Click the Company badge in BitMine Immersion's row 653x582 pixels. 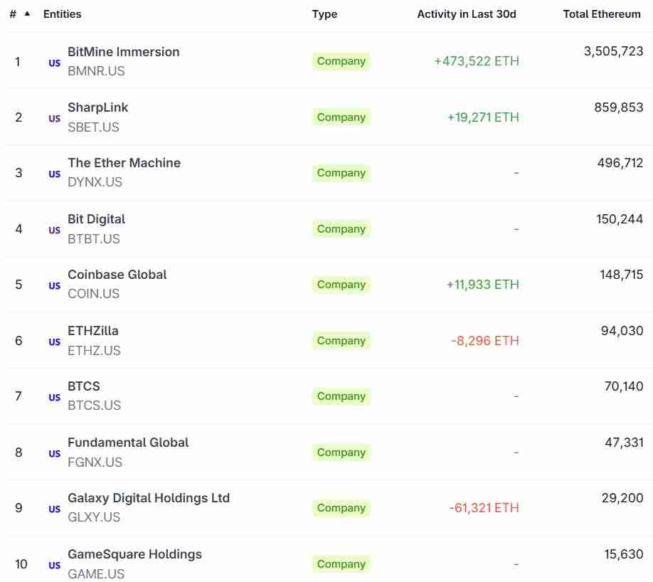pos(341,61)
